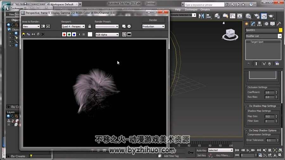Screen dimensions: 285x160
Task: Toggle UI overlay in render window
Action: pos(124,34)
